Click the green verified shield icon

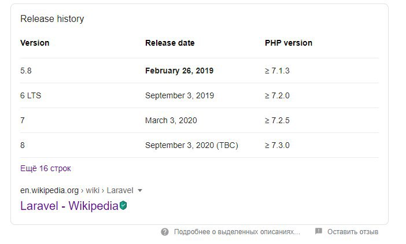[123, 205]
